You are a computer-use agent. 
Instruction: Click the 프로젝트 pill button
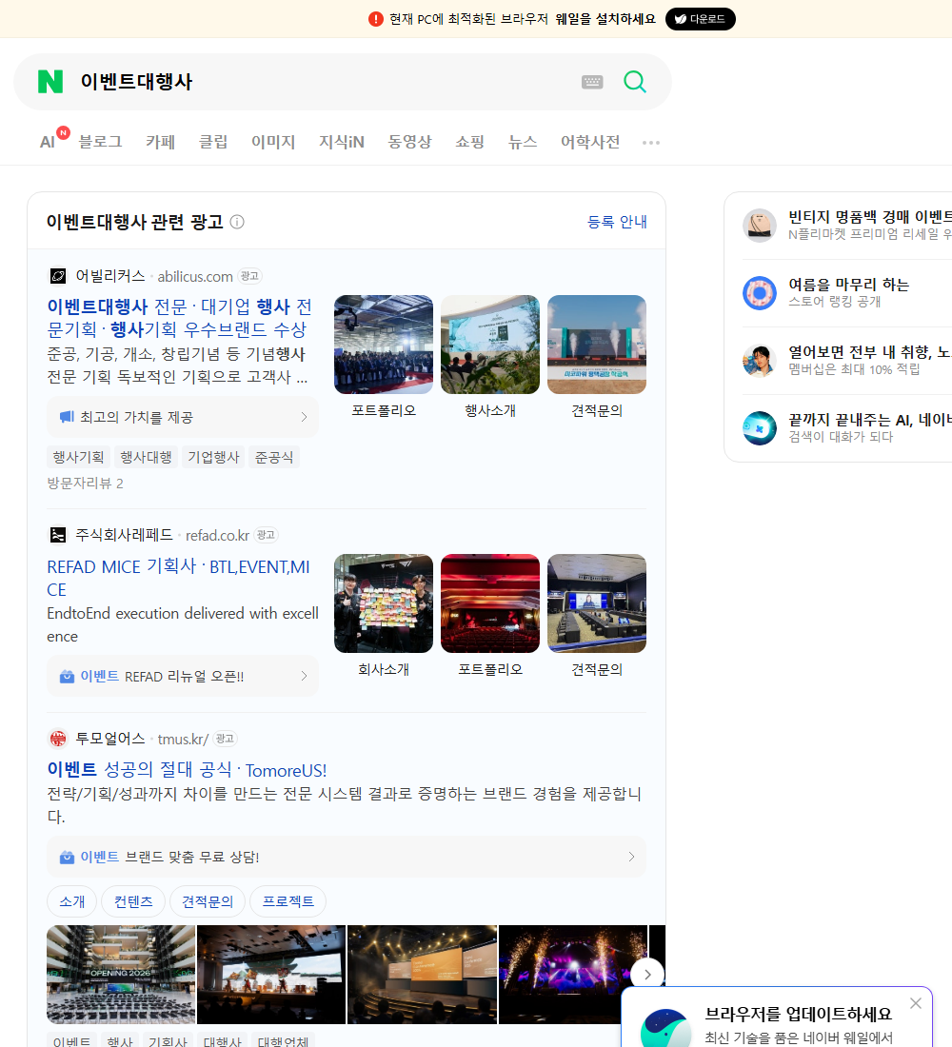pyautogui.click(x=288, y=901)
